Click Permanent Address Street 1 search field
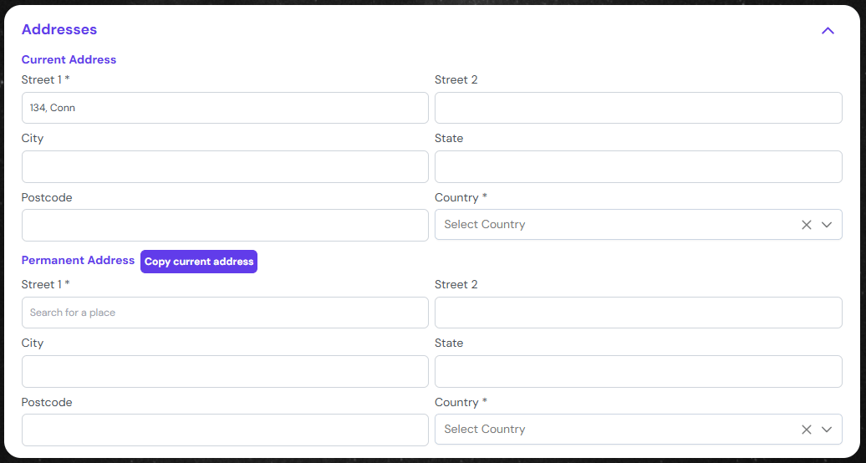The width and height of the screenshot is (866, 463). (x=225, y=313)
